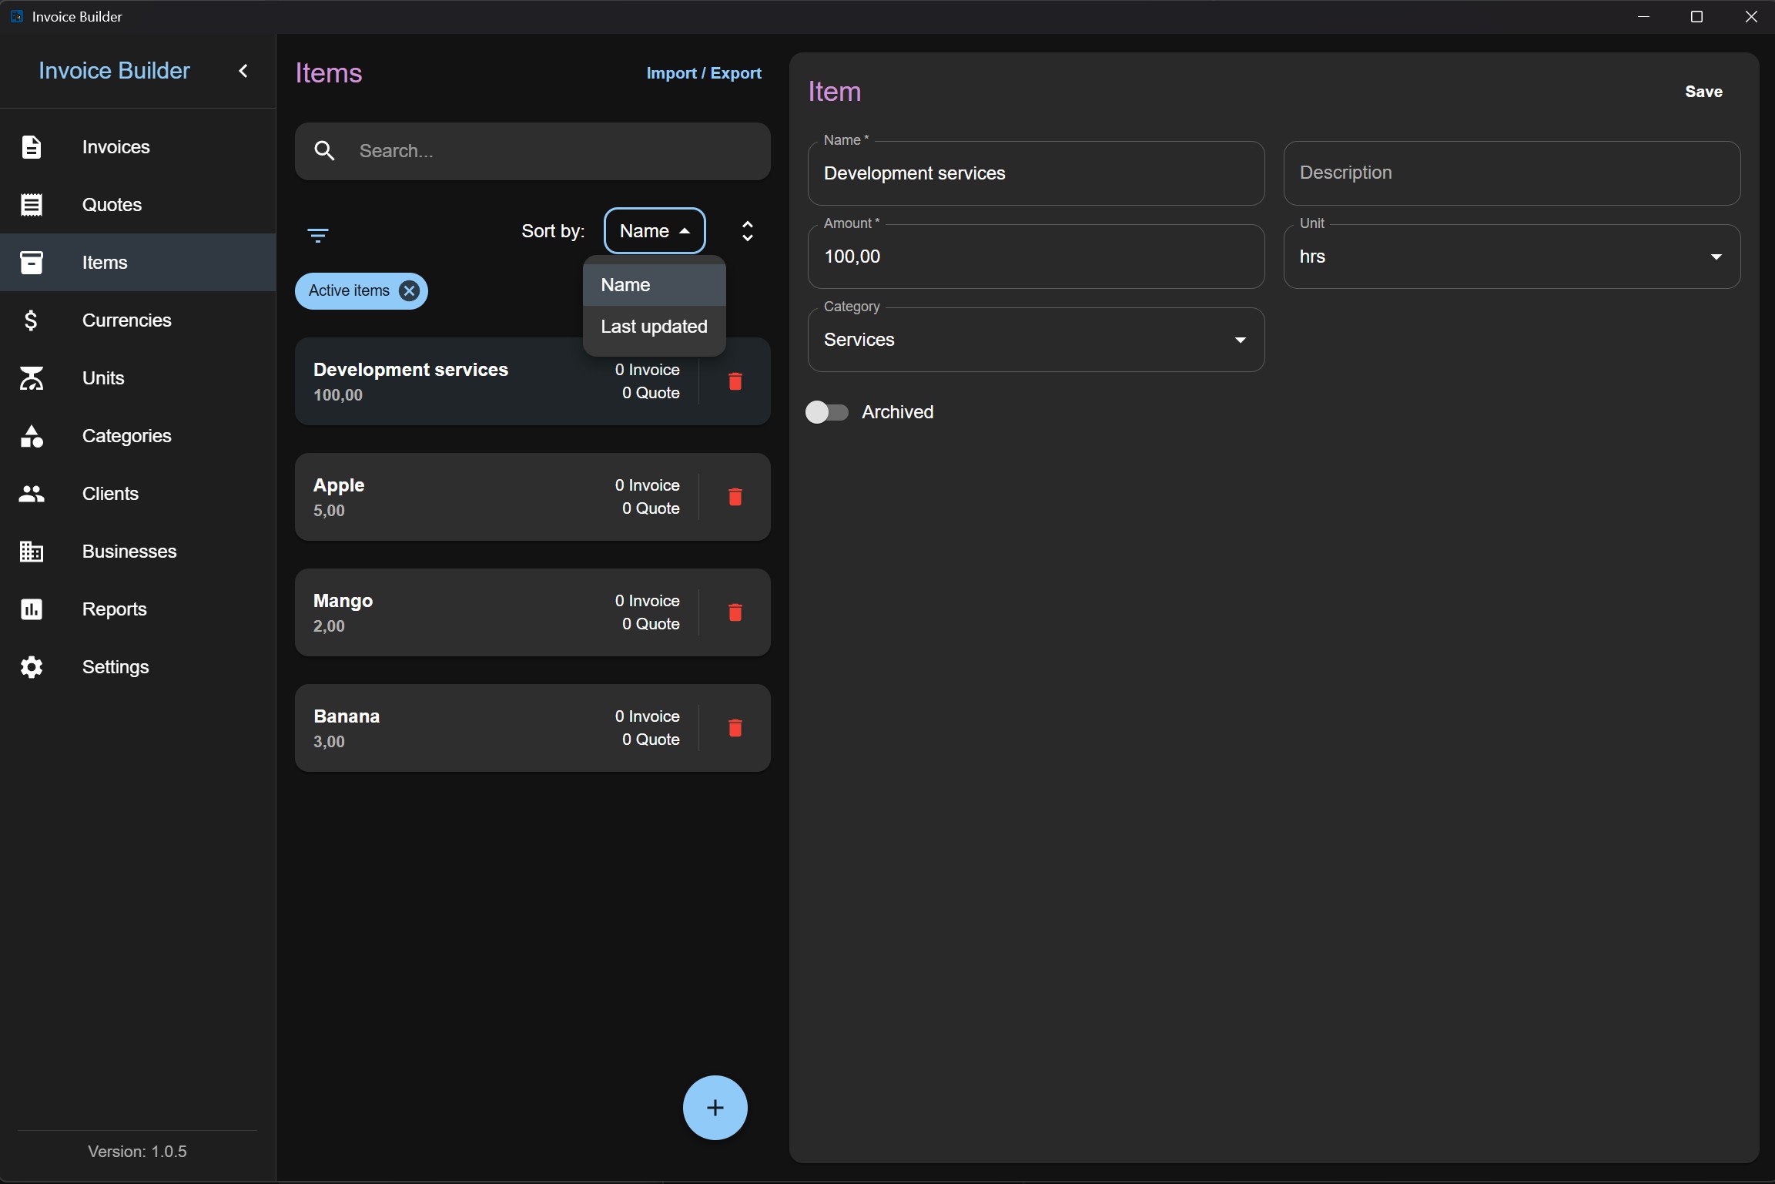Open Import / Export link
The image size is (1775, 1184).
point(704,73)
